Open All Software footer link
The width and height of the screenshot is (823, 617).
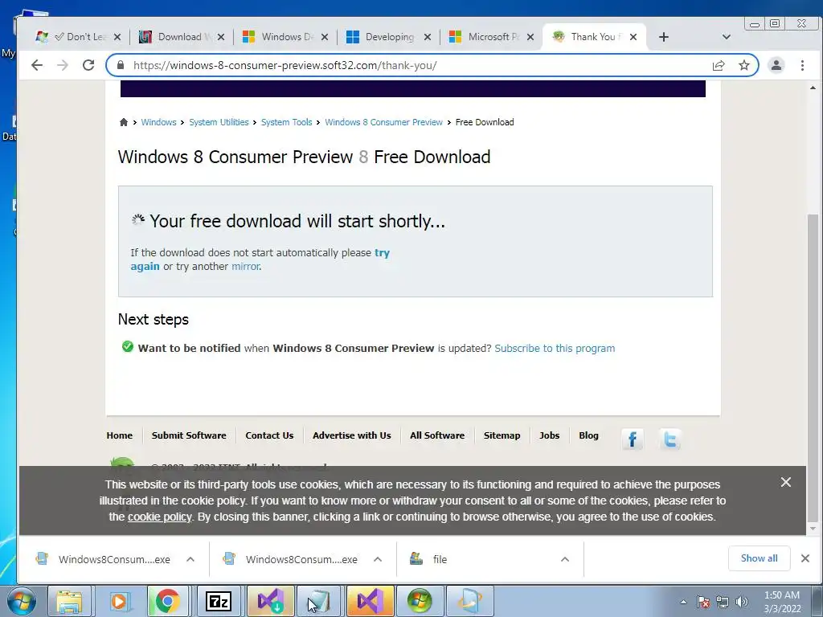437,435
